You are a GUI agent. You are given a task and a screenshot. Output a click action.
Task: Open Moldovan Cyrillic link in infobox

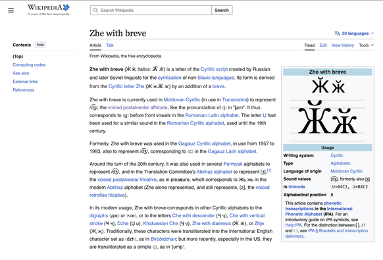tap(347, 171)
